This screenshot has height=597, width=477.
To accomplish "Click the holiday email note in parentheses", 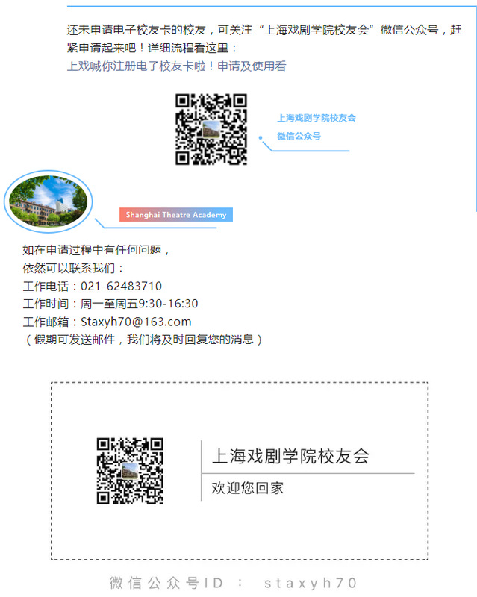I will click(143, 340).
